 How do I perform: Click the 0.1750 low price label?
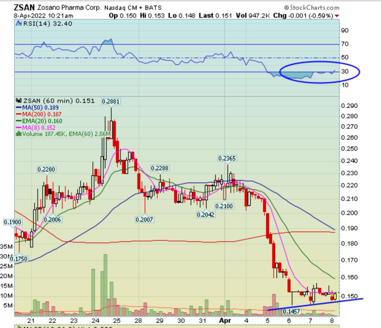click(19, 259)
